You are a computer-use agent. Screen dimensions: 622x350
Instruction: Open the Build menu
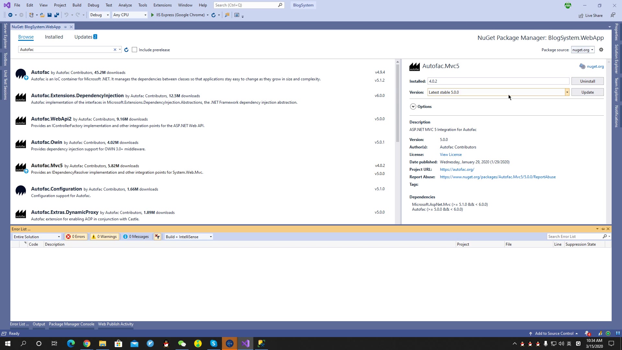[x=77, y=5]
